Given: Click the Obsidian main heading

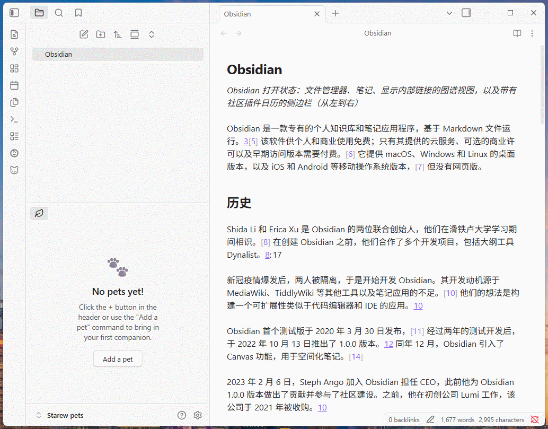Looking at the screenshot, I should [254, 69].
